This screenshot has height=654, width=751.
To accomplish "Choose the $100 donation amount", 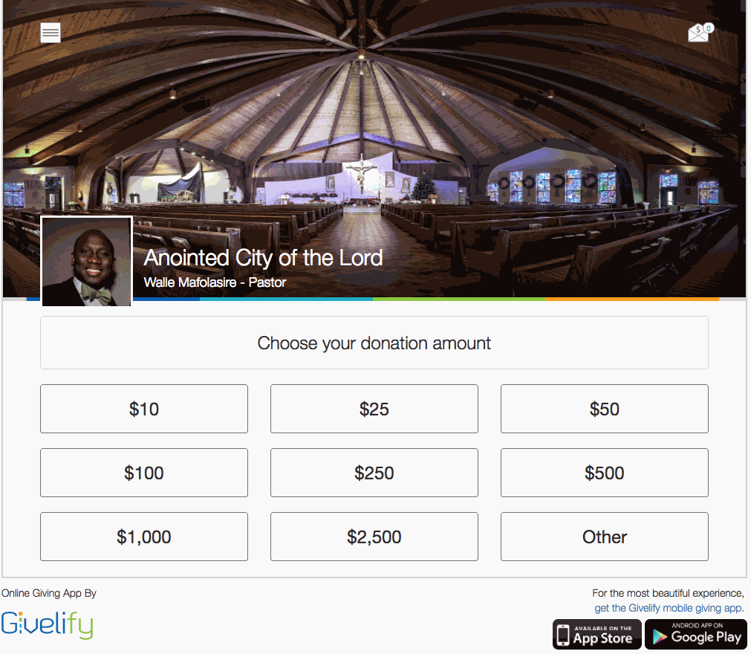I will (144, 473).
